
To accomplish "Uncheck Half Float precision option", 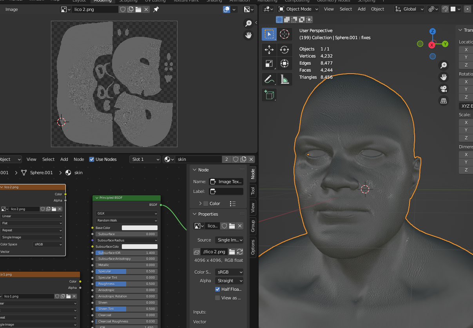I will (217, 289).
